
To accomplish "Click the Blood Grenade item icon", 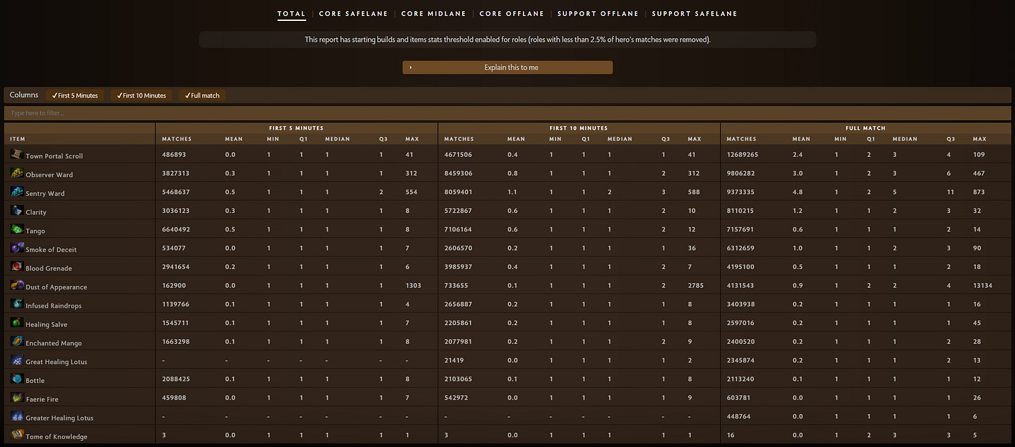I will coord(17,267).
